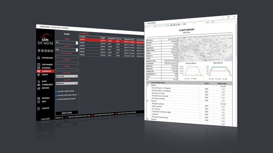Open the Reports menu item
273x153 pixels.
45,88
